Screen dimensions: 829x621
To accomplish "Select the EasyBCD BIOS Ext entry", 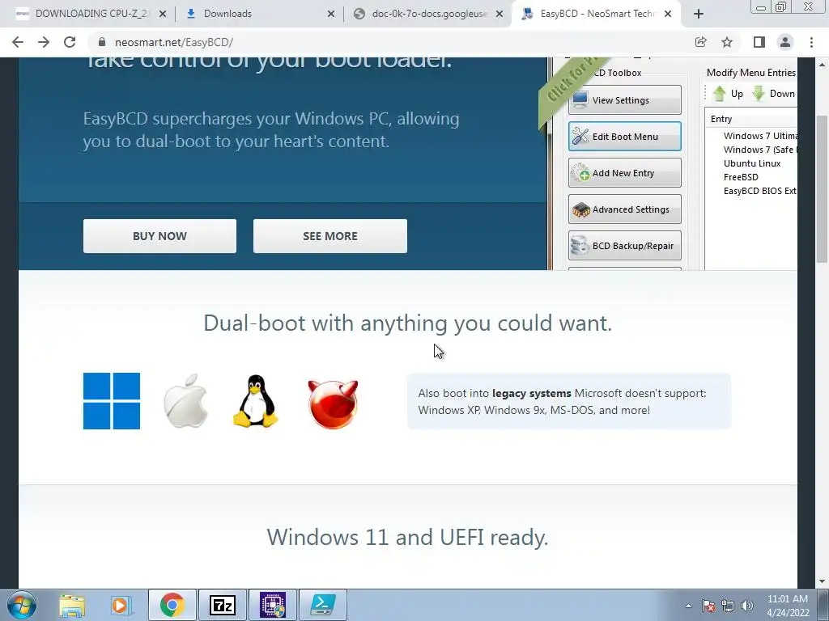I will [760, 191].
